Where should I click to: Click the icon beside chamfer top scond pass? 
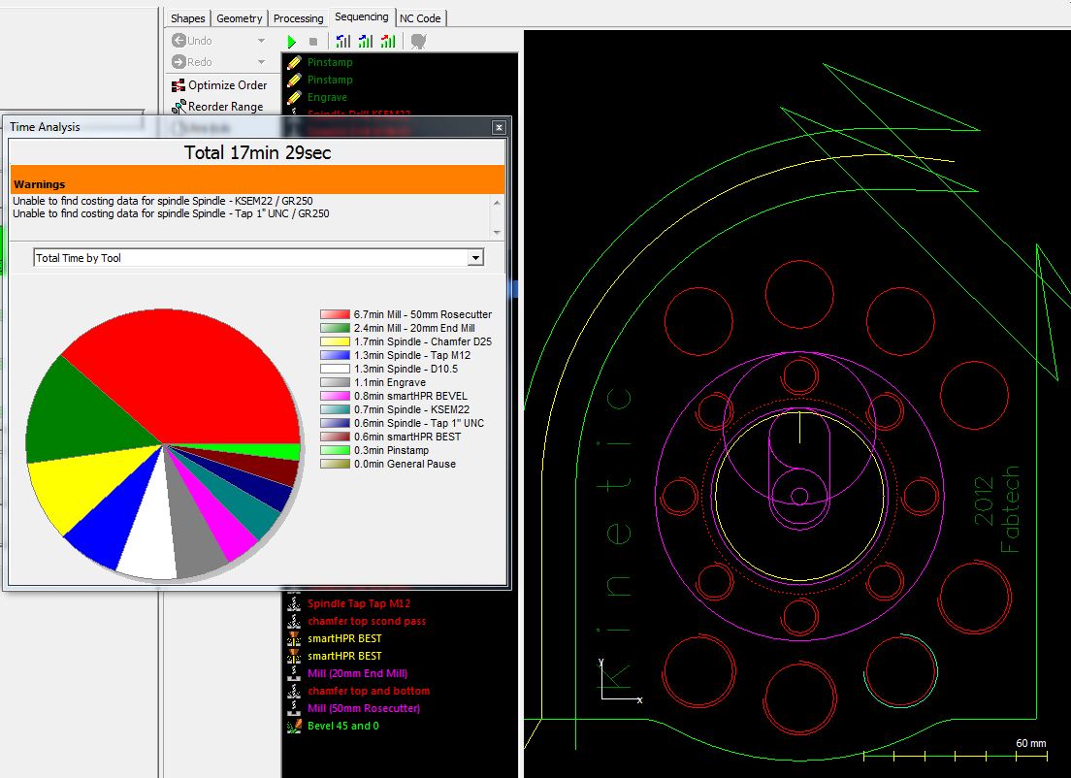point(294,621)
